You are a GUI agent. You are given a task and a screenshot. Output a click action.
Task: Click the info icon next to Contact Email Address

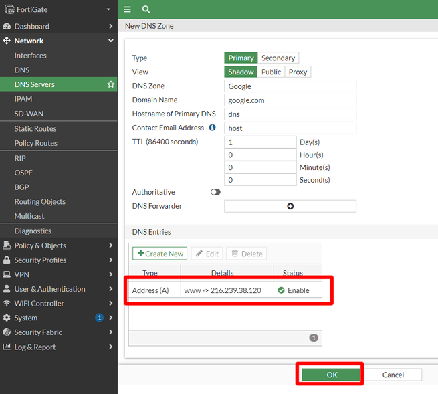(213, 128)
